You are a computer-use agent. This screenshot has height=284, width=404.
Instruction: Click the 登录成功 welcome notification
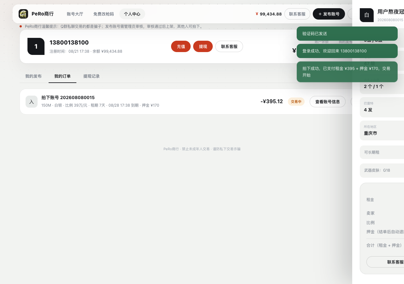click(347, 51)
